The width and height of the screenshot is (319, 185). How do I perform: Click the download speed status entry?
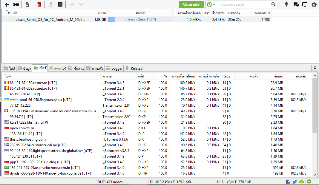170,182
